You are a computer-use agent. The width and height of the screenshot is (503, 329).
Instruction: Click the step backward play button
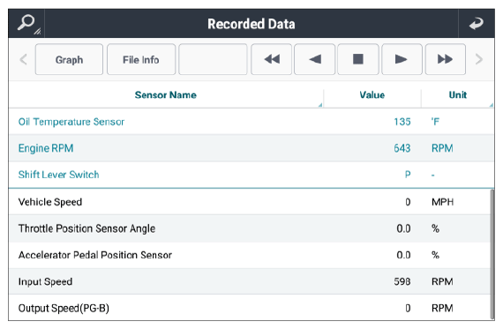click(315, 59)
